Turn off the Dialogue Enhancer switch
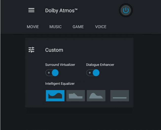161x130 pixels. (93, 73)
